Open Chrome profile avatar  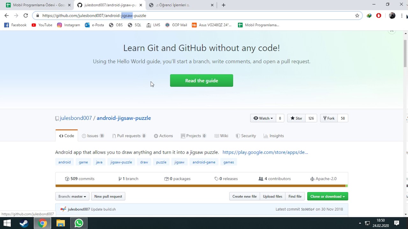[392, 16]
